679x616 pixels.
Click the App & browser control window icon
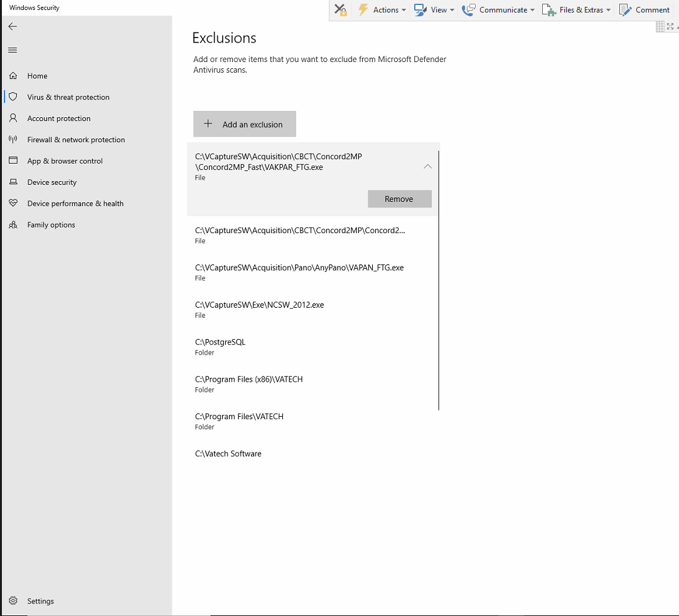(13, 160)
